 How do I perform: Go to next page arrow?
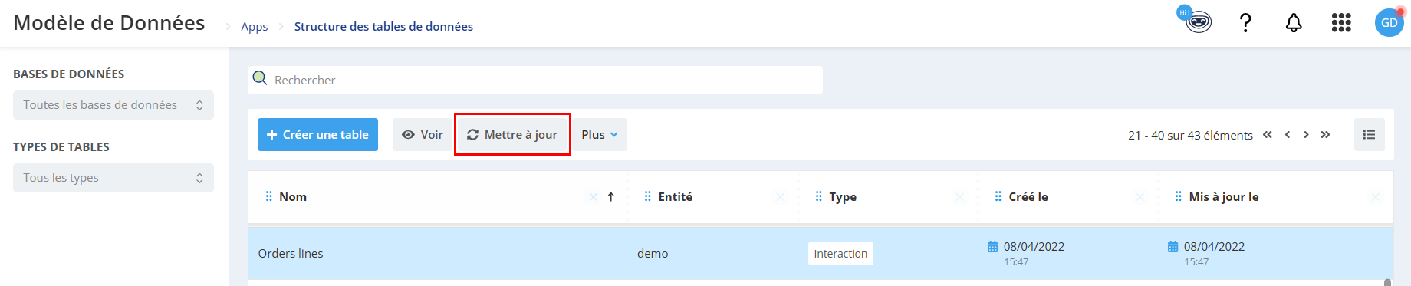click(x=1306, y=135)
